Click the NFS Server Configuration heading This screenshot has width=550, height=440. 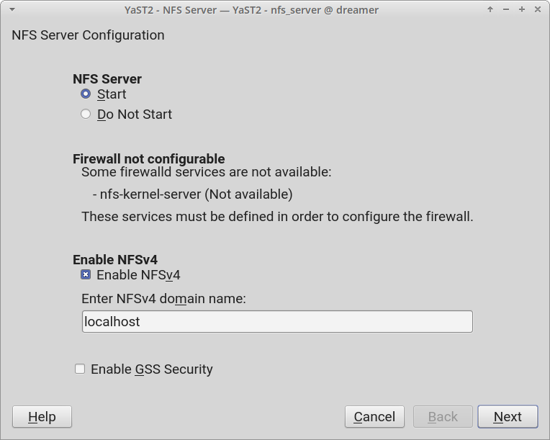coord(88,35)
